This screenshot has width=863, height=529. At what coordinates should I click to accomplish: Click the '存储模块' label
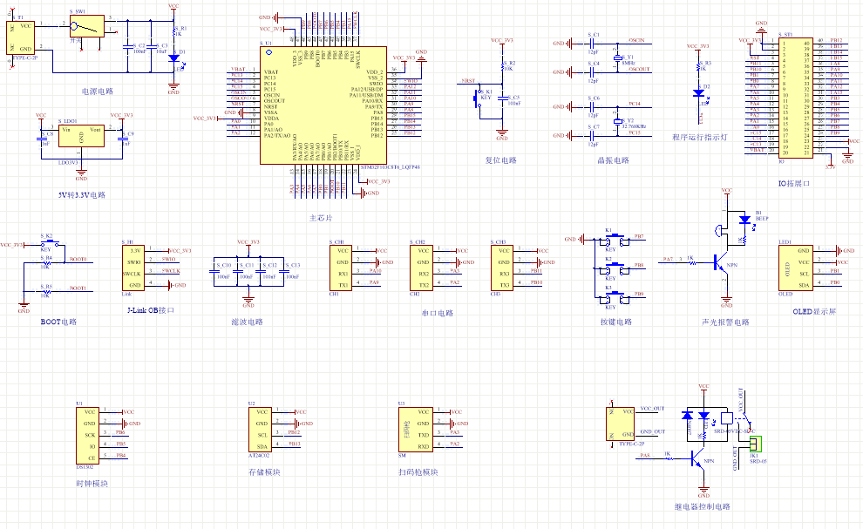coord(264,472)
